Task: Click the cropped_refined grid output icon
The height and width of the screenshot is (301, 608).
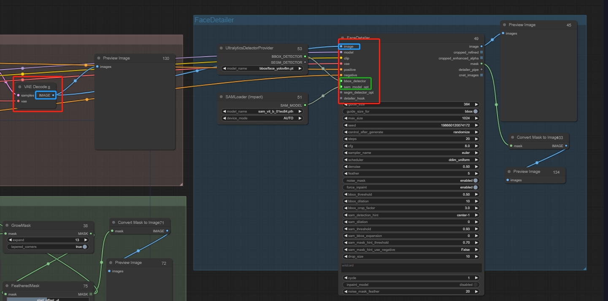Action: pyautogui.click(x=481, y=52)
